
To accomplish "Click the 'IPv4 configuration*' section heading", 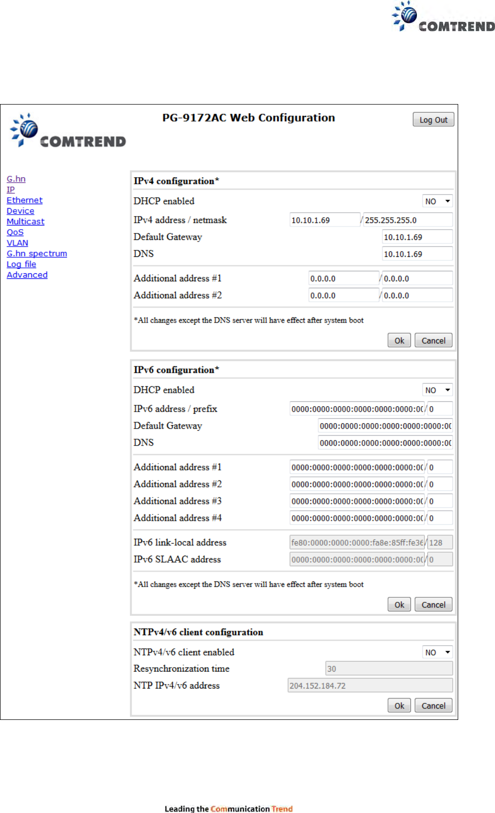I will pos(176,181).
